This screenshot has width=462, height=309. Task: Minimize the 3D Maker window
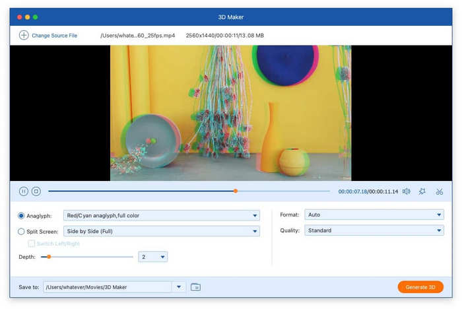pos(28,17)
